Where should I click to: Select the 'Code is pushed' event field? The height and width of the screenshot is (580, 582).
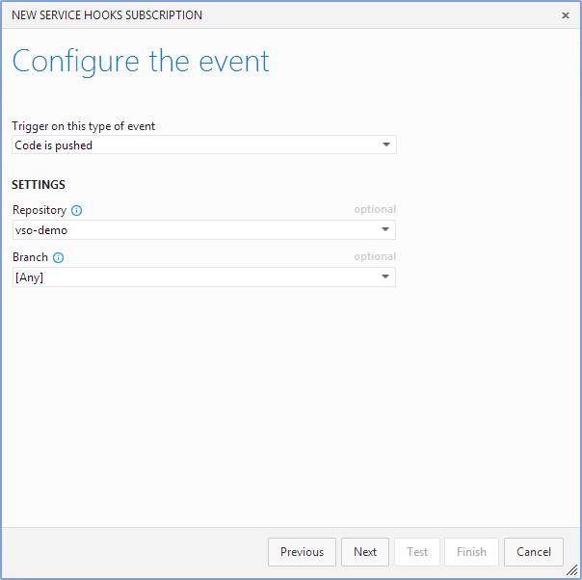[x=193, y=145]
